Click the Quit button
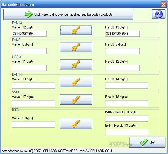Image resolution: width=168 pixels, height=154 pixels. tap(147, 142)
